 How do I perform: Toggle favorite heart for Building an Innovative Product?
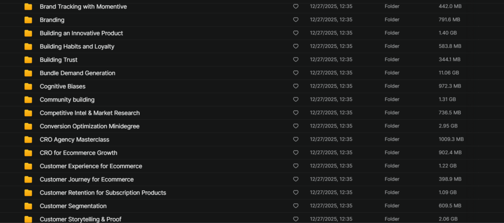(296, 33)
